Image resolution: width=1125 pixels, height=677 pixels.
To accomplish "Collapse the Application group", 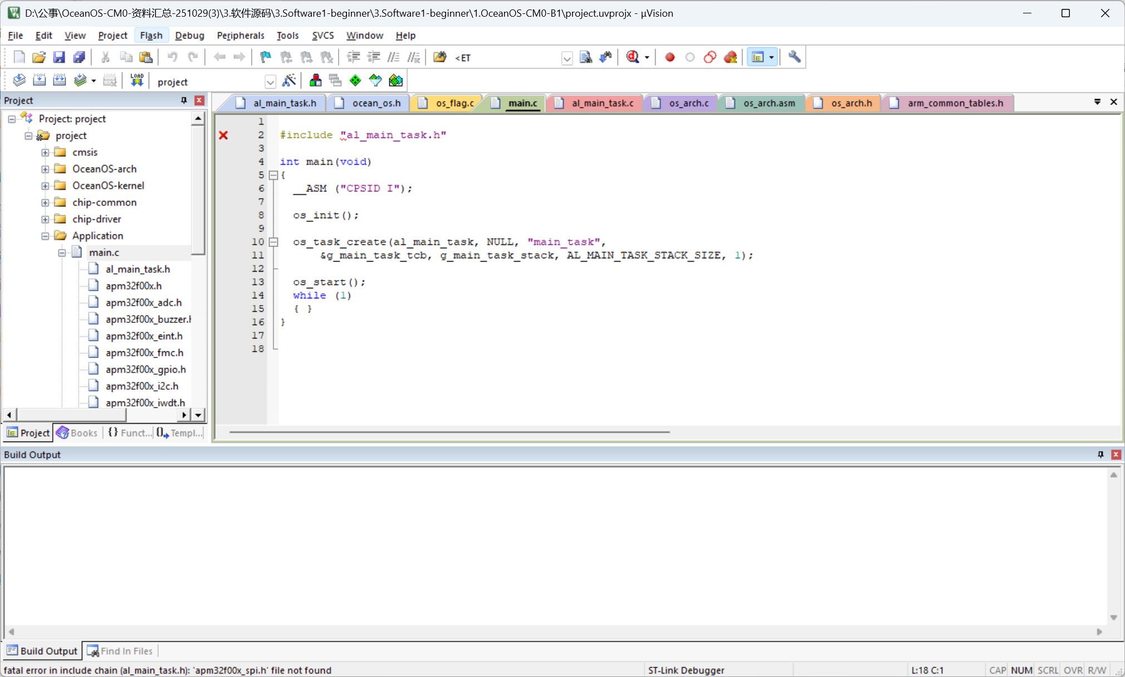I will click(x=45, y=236).
